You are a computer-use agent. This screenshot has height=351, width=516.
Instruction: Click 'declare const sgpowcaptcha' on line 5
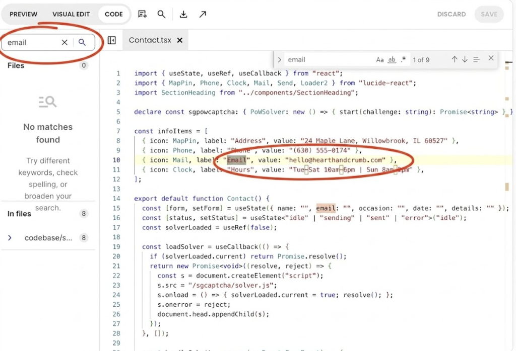click(186, 112)
